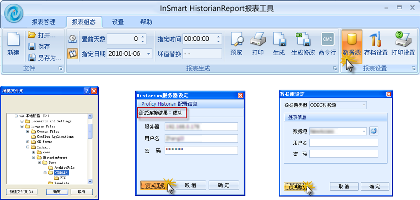Viewport: 420px width, 200px height.
Task: Open the 设置 tab
Action: point(118,22)
